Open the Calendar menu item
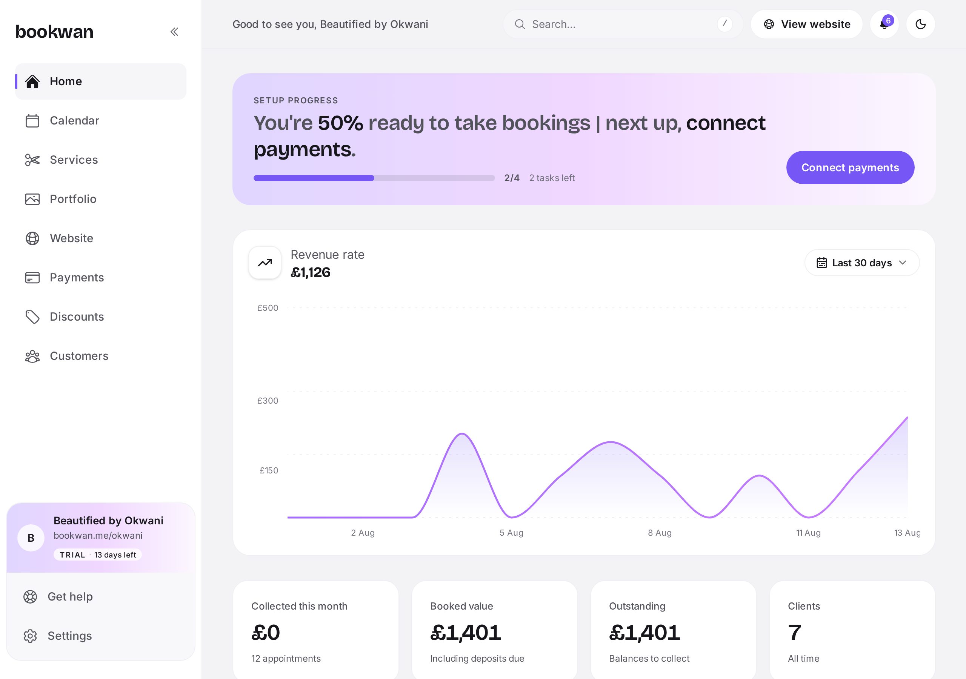Screen dimensions: 966x679 click(100, 121)
